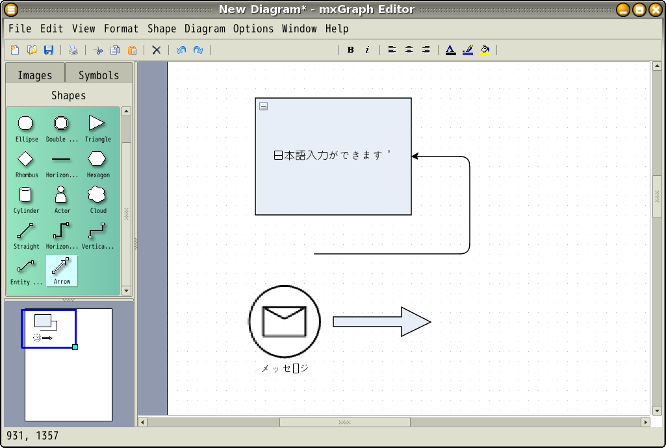Click canvas horizontal scrollbar left arrow

[143, 422]
